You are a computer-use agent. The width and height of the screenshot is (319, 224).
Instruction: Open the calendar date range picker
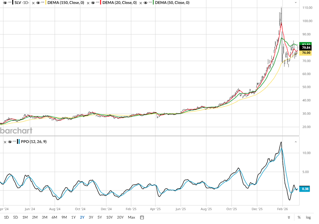(142, 217)
